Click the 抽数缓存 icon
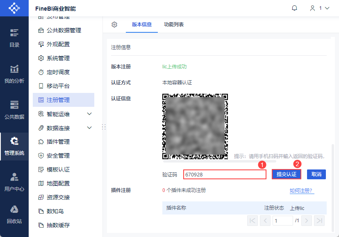 click(41, 225)
